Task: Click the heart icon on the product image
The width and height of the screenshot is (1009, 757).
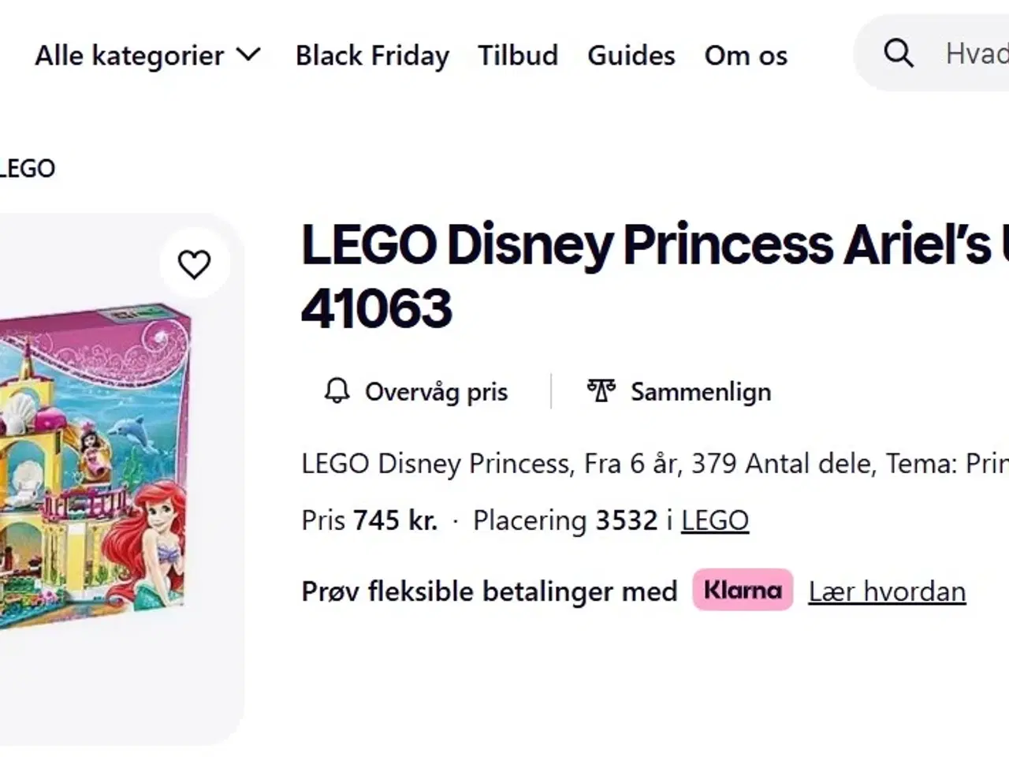Action: pyautogui.click(x=195, y=263)
